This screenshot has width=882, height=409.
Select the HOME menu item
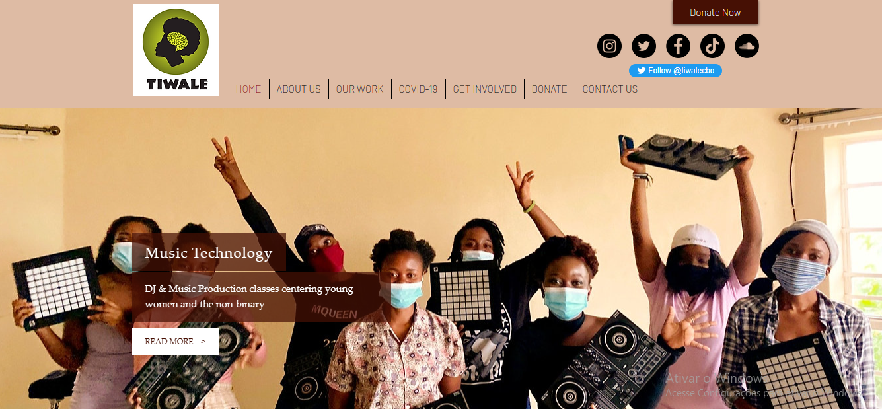coord(248,89)
